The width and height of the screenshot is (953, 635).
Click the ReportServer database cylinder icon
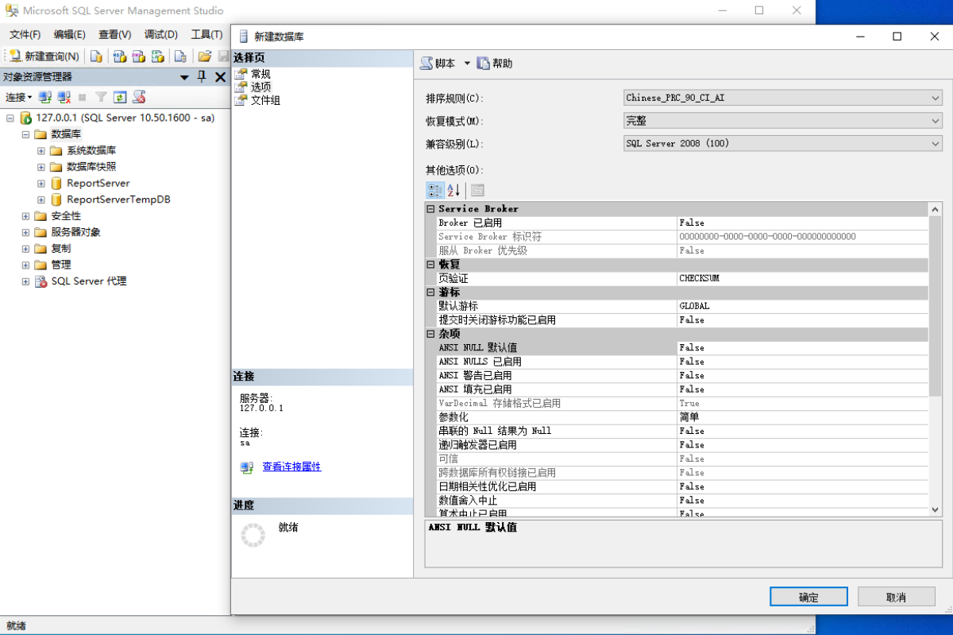[56, 183]
